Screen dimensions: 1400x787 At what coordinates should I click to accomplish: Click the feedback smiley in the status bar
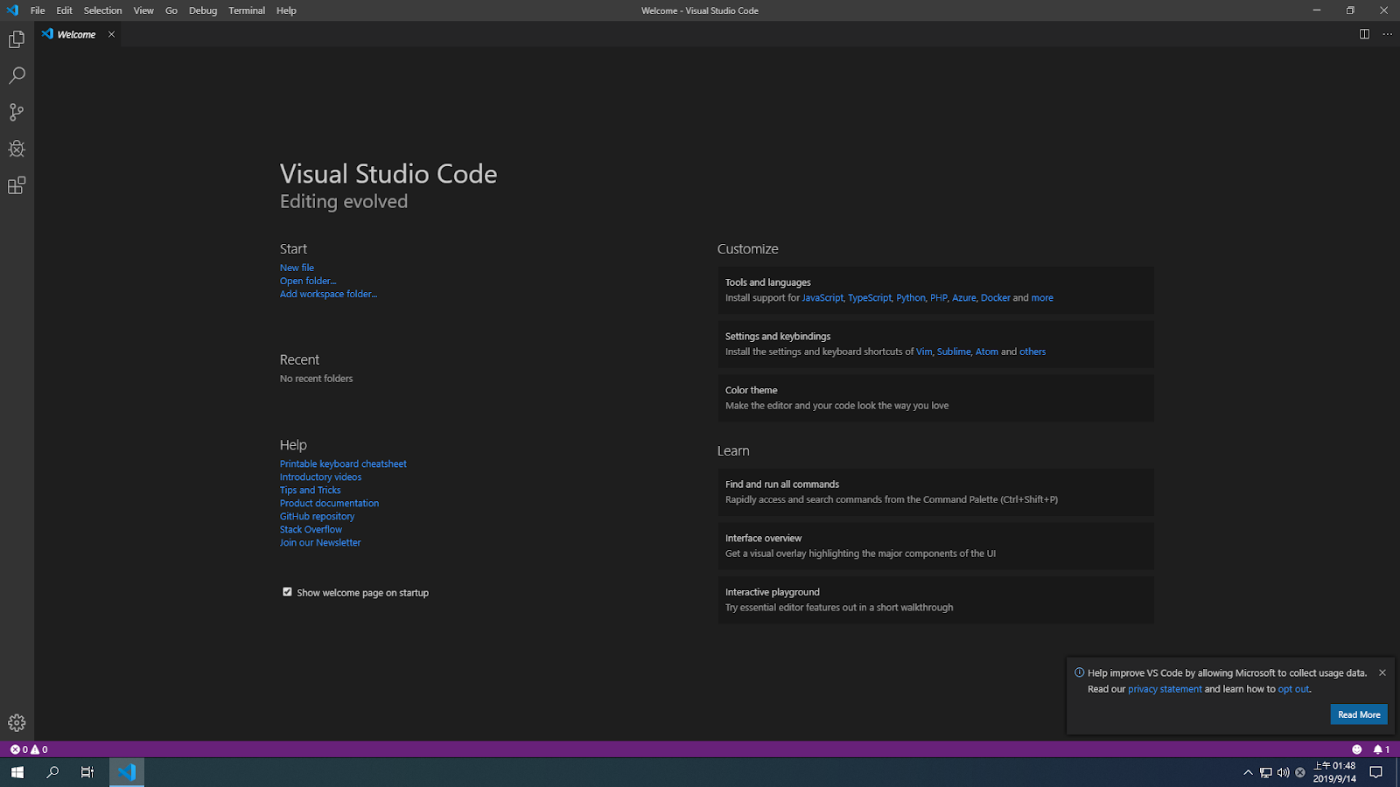pos(1356,749)
